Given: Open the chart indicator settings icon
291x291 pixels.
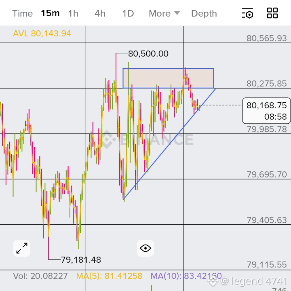Looking at the screenshot, I should (247, 13).
